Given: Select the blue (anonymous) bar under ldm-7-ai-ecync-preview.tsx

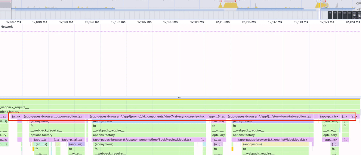Looking at the screenshot, I should pos(147,121).
